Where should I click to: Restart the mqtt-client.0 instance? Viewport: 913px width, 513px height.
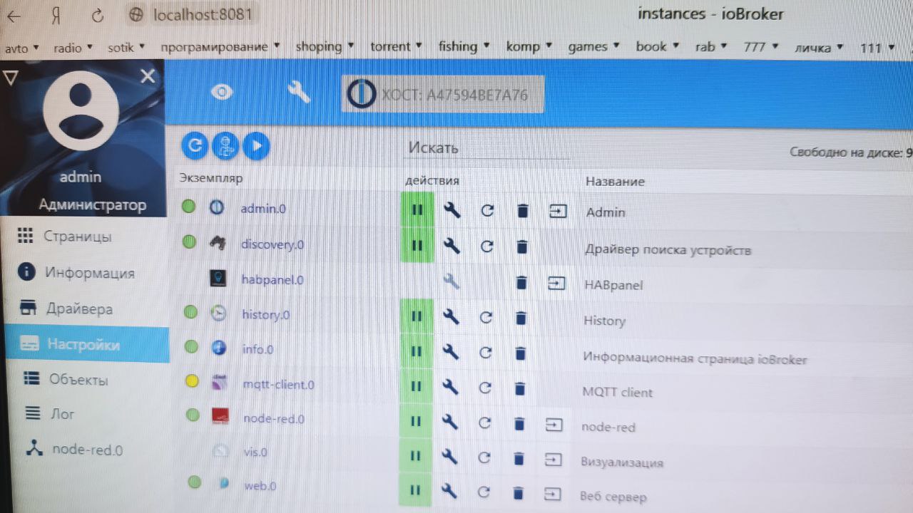click(485, 388)
